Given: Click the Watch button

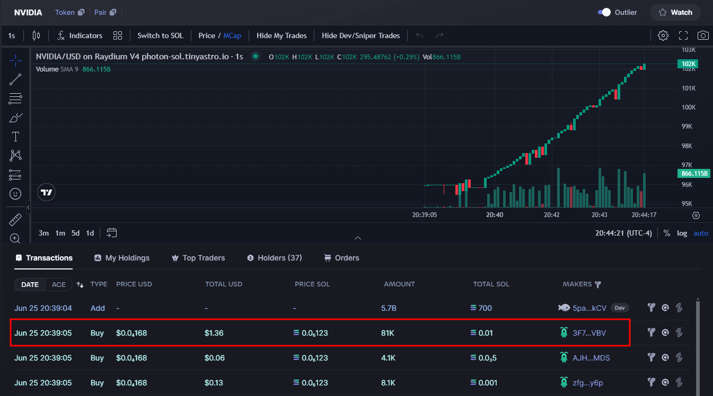Looking at the screenshot, I should (x=675, y=12).
